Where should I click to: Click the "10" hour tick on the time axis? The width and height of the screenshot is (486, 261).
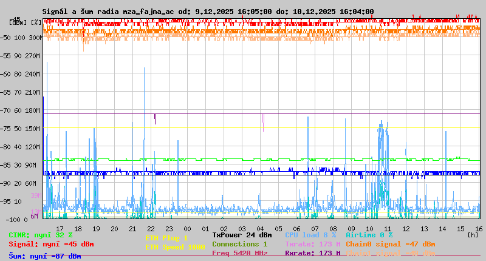pos(369,229)
